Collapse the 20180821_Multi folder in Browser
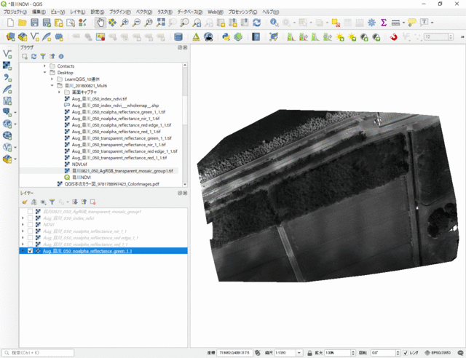 coord(52,86)
